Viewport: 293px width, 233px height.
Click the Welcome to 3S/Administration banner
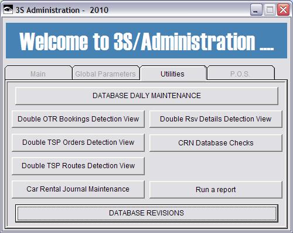[x=146, y=41]
